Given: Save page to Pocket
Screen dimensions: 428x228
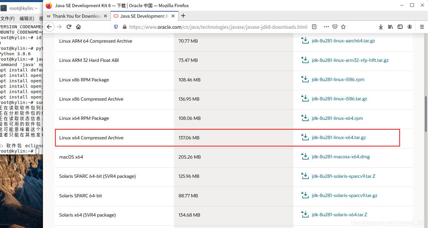Looking at the screenshot, I should click(335, 27).
